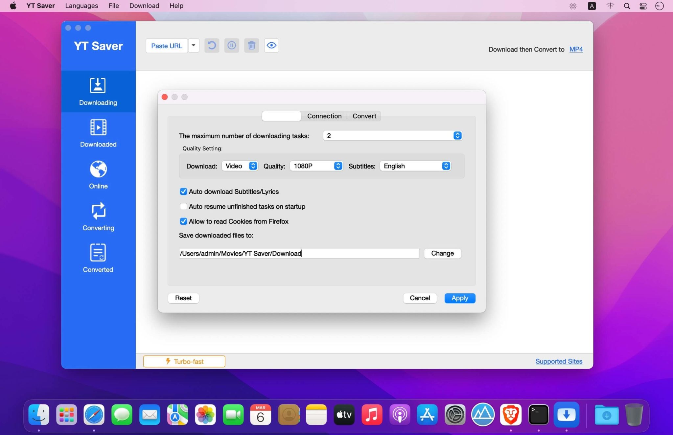The height and width of the screenshot is (435, 673).
Task: Expand the Quality 1080P dropdown
Action: (338, 166)
